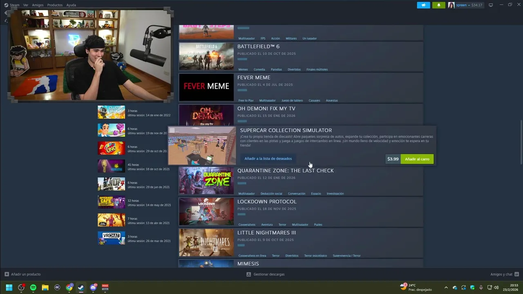Click the Quarantine Zone cover image
The height and width of the screenshot is (294, 523).
[206, 180]
